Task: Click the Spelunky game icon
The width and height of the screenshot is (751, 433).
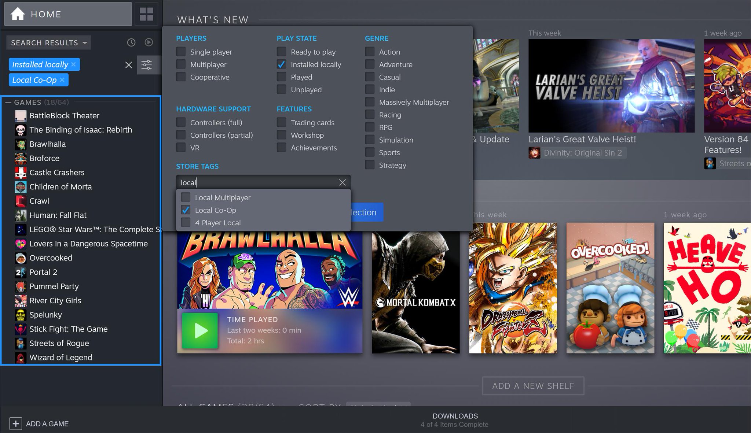Action: pyautogui.click(x=21, y=315)
